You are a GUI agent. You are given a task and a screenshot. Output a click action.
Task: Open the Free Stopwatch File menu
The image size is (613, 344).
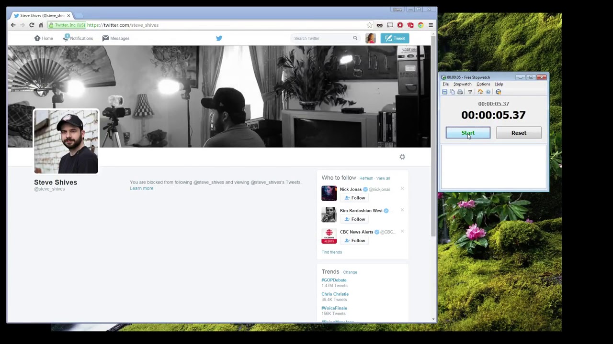click(445, 84)
